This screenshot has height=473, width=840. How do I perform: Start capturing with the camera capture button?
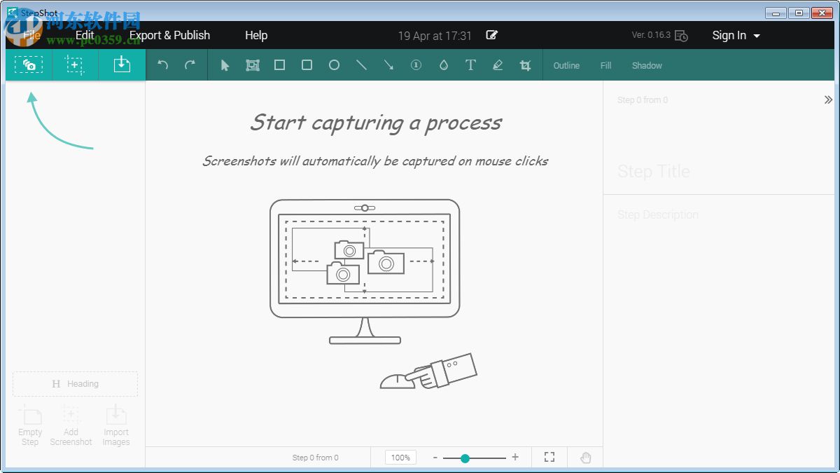point(29,65)
